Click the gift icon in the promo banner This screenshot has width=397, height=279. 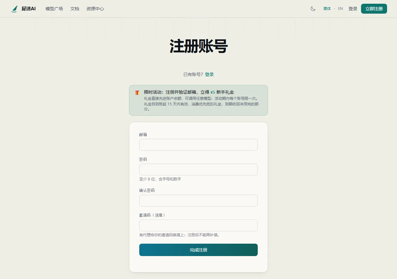(137, 92)
